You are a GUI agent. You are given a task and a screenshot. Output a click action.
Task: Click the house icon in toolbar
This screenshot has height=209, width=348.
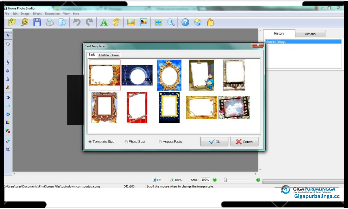click(198, 22)
